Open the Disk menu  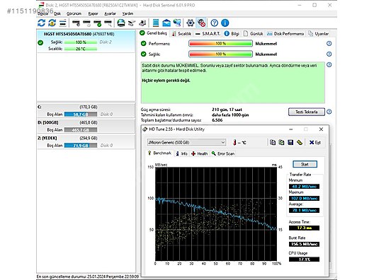tap(57, 13)
